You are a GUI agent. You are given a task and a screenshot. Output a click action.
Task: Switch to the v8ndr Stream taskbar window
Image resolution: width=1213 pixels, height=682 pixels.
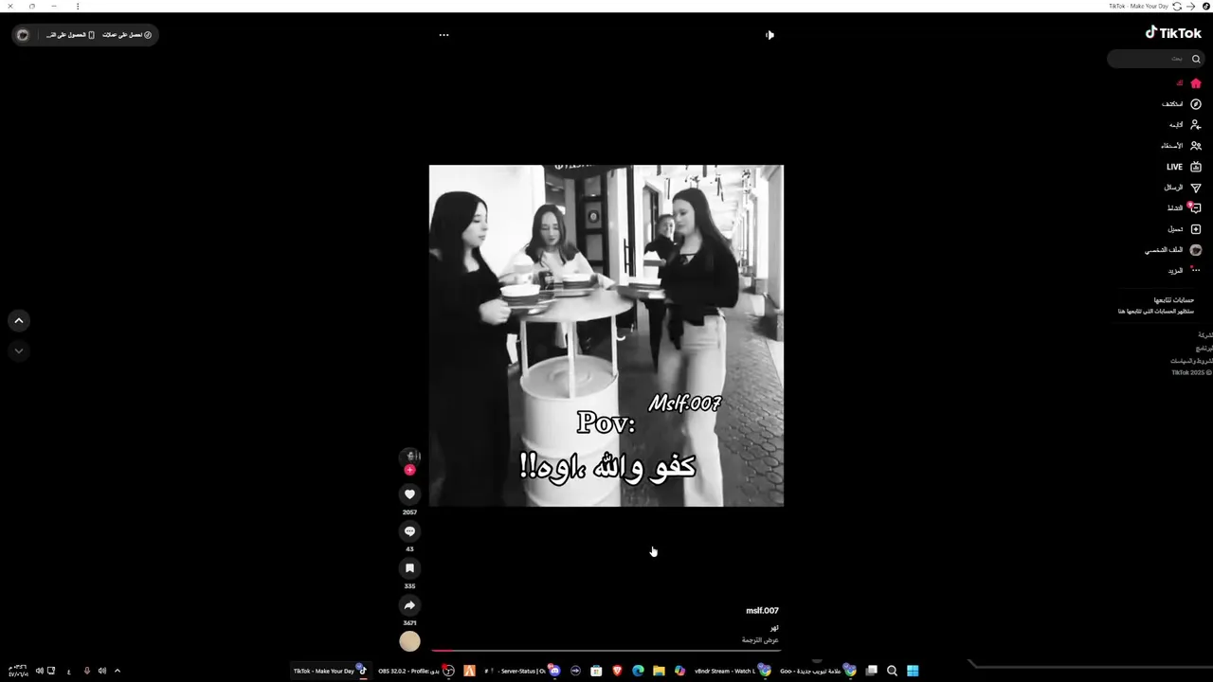click(x=733, y=671)
